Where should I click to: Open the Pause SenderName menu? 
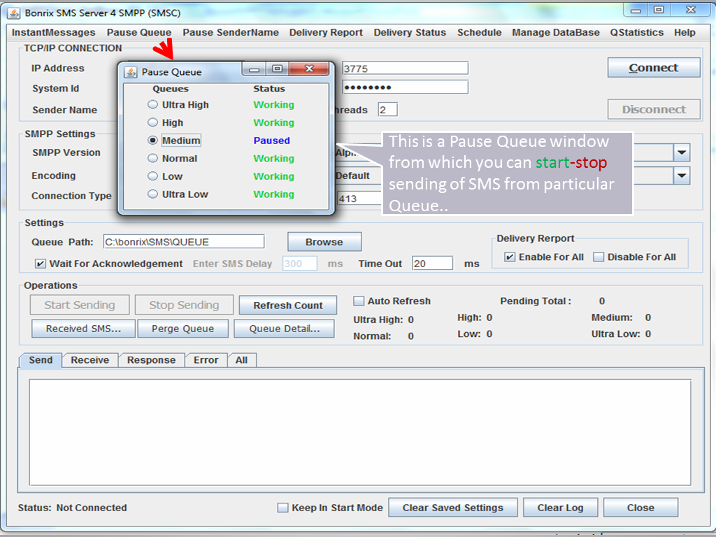click(231, 32)
